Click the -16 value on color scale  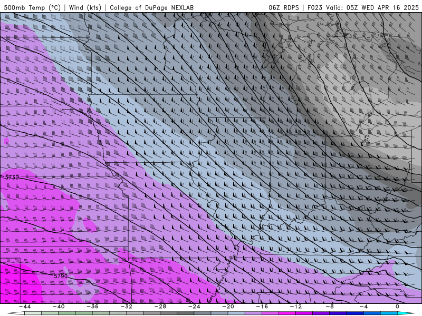262,307
